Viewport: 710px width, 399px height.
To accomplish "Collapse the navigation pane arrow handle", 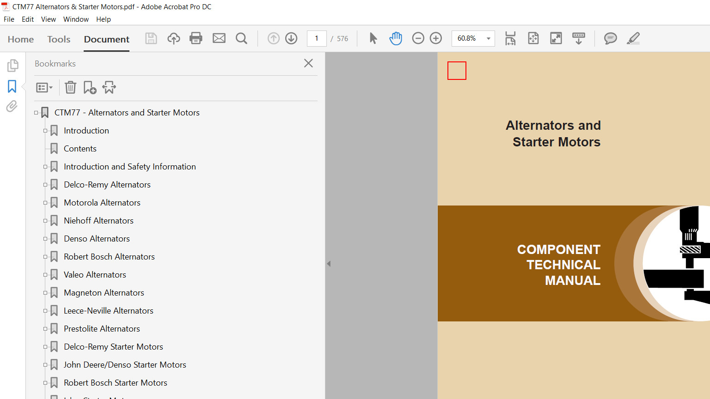I will tap(329, 264).
